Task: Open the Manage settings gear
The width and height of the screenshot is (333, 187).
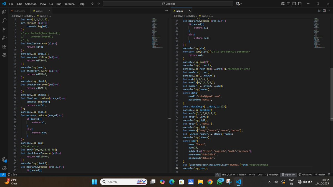Action: [4, 168]
